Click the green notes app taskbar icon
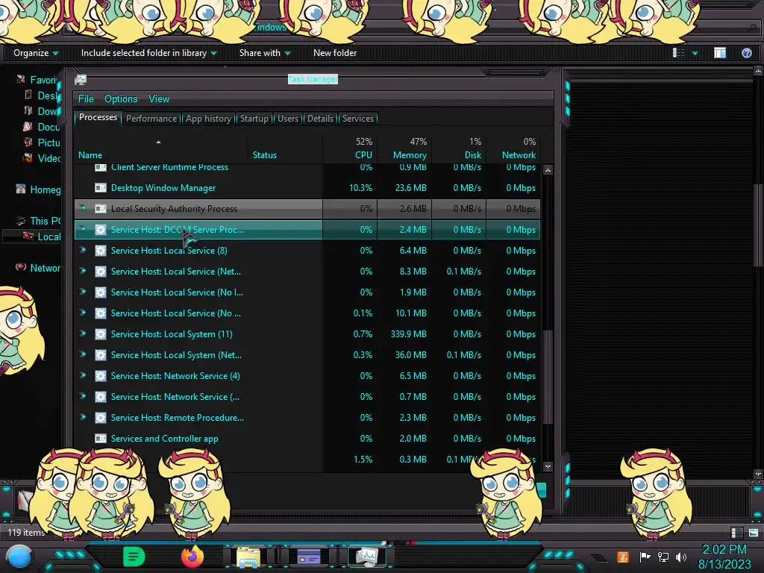Viewport: 764px width, 573px height. (x=134, y=557)
